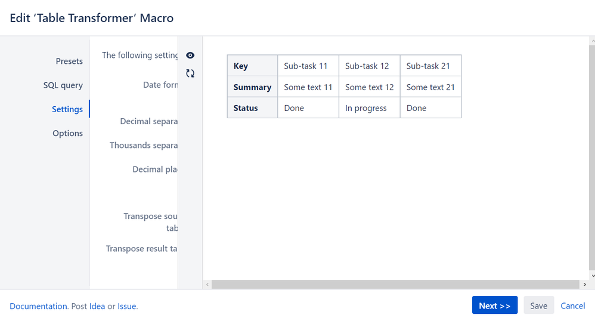Viewport: 595px width, 318px height.
Task: Click the Save button
Action: (538, 305)
